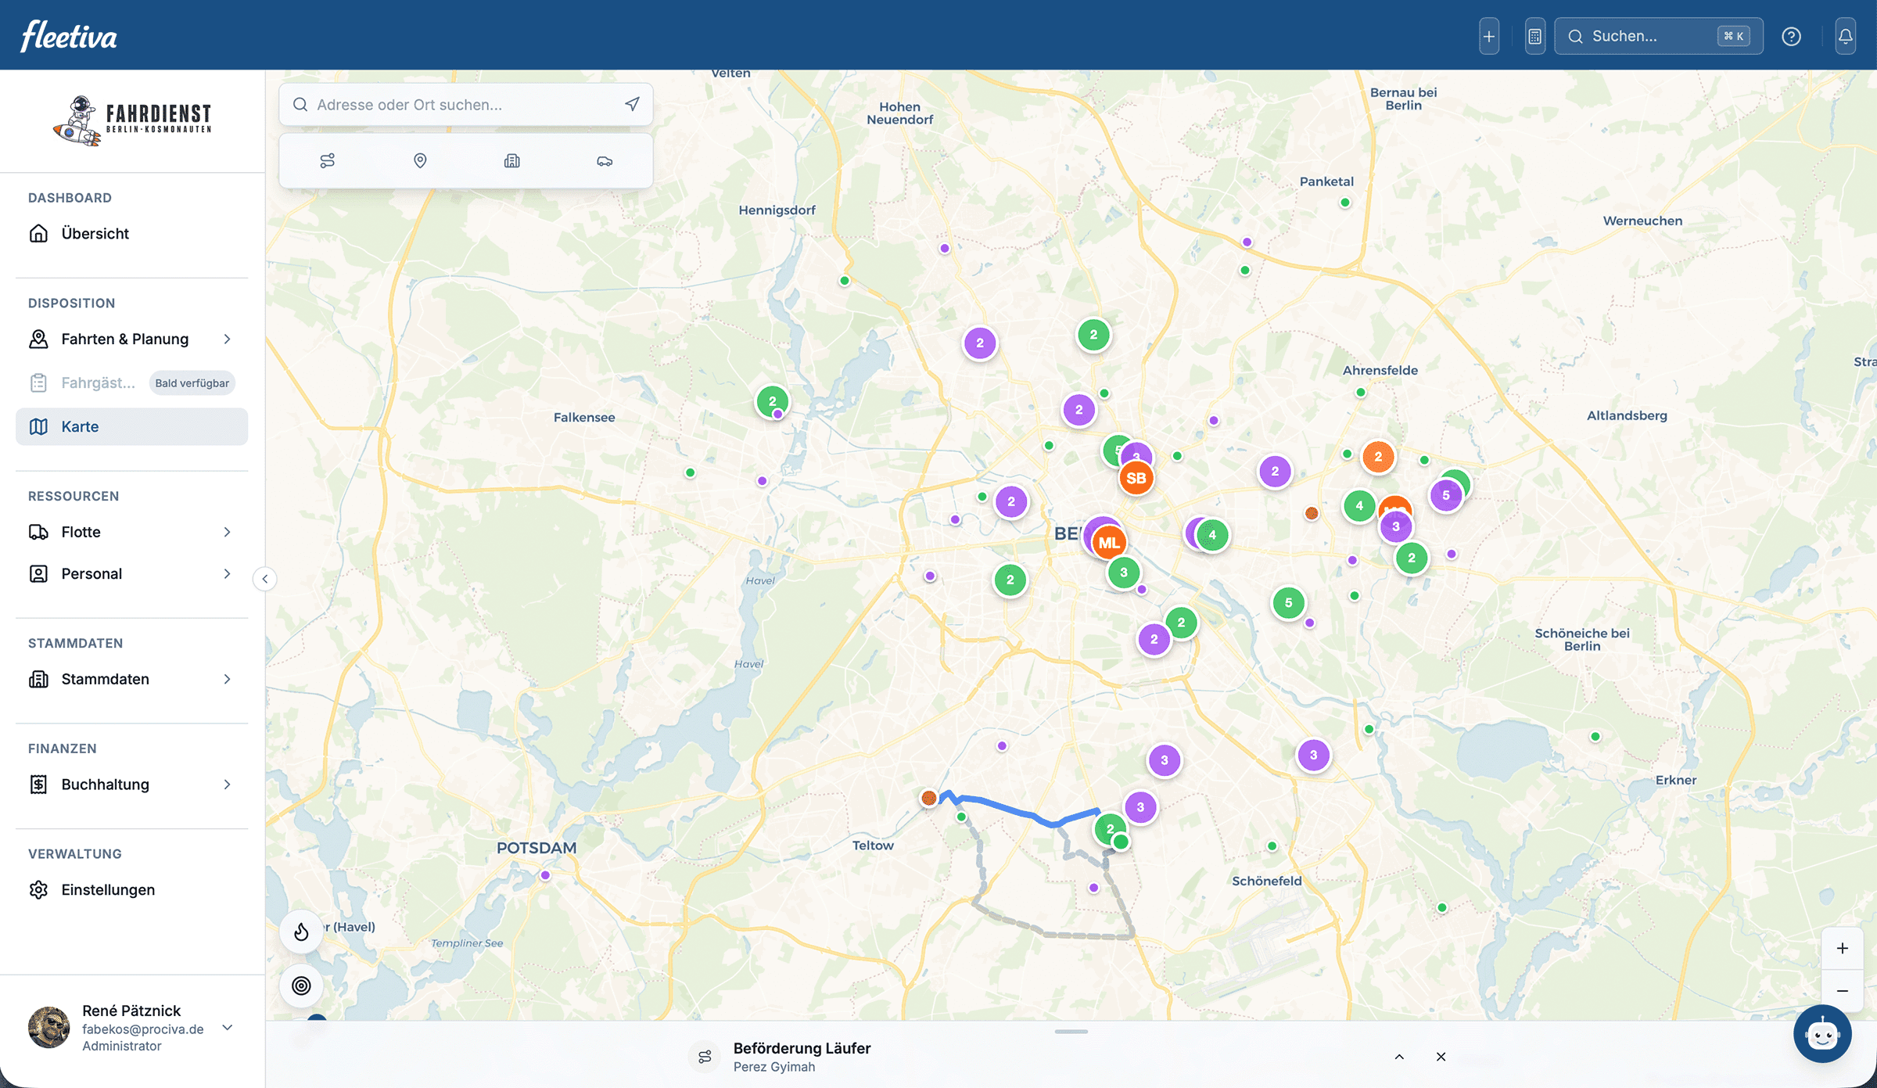Collapse the sidebar with the left chevron
This screenshot has width=1877, height=1088.
pos(265,579)
